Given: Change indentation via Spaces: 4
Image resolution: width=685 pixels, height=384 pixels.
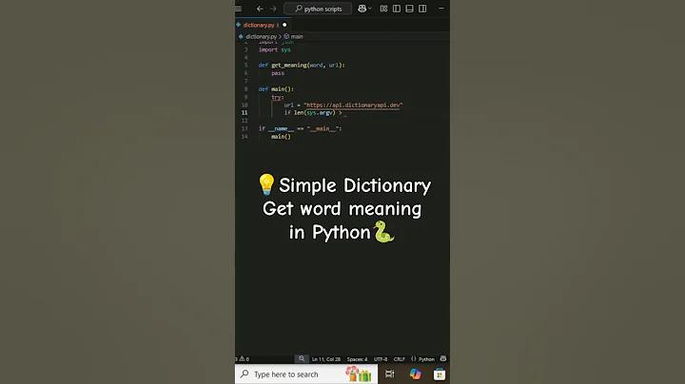Looking at the screenshot, I should [x=357, y=359].
